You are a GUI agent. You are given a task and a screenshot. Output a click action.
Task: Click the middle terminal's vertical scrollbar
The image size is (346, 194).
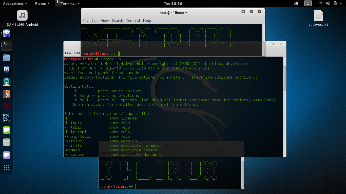(284, 78)
